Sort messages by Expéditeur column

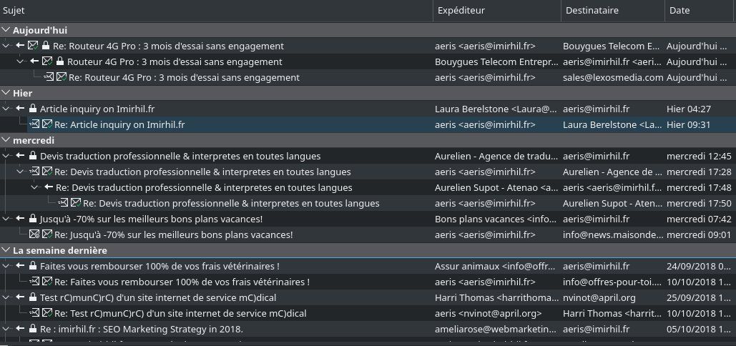click(496, 11)
